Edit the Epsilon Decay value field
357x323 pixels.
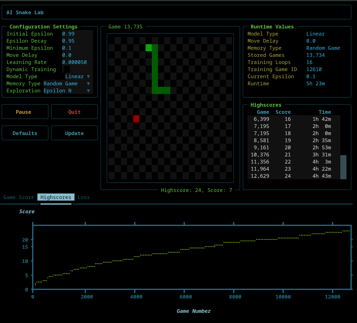(77, 41)
